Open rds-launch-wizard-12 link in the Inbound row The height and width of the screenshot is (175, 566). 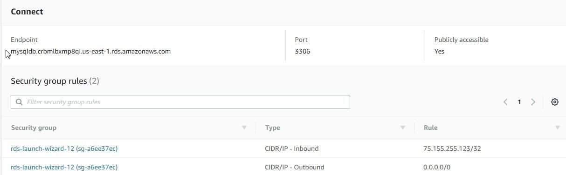64,148
